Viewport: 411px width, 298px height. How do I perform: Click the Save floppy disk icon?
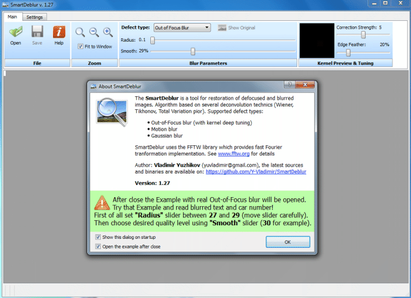tap(37, 32)
